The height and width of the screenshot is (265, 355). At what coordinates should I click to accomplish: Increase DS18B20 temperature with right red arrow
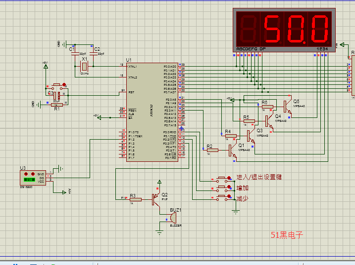click(34, 174)
